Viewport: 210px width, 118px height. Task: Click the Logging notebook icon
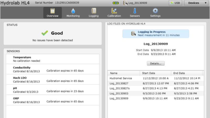93,11
